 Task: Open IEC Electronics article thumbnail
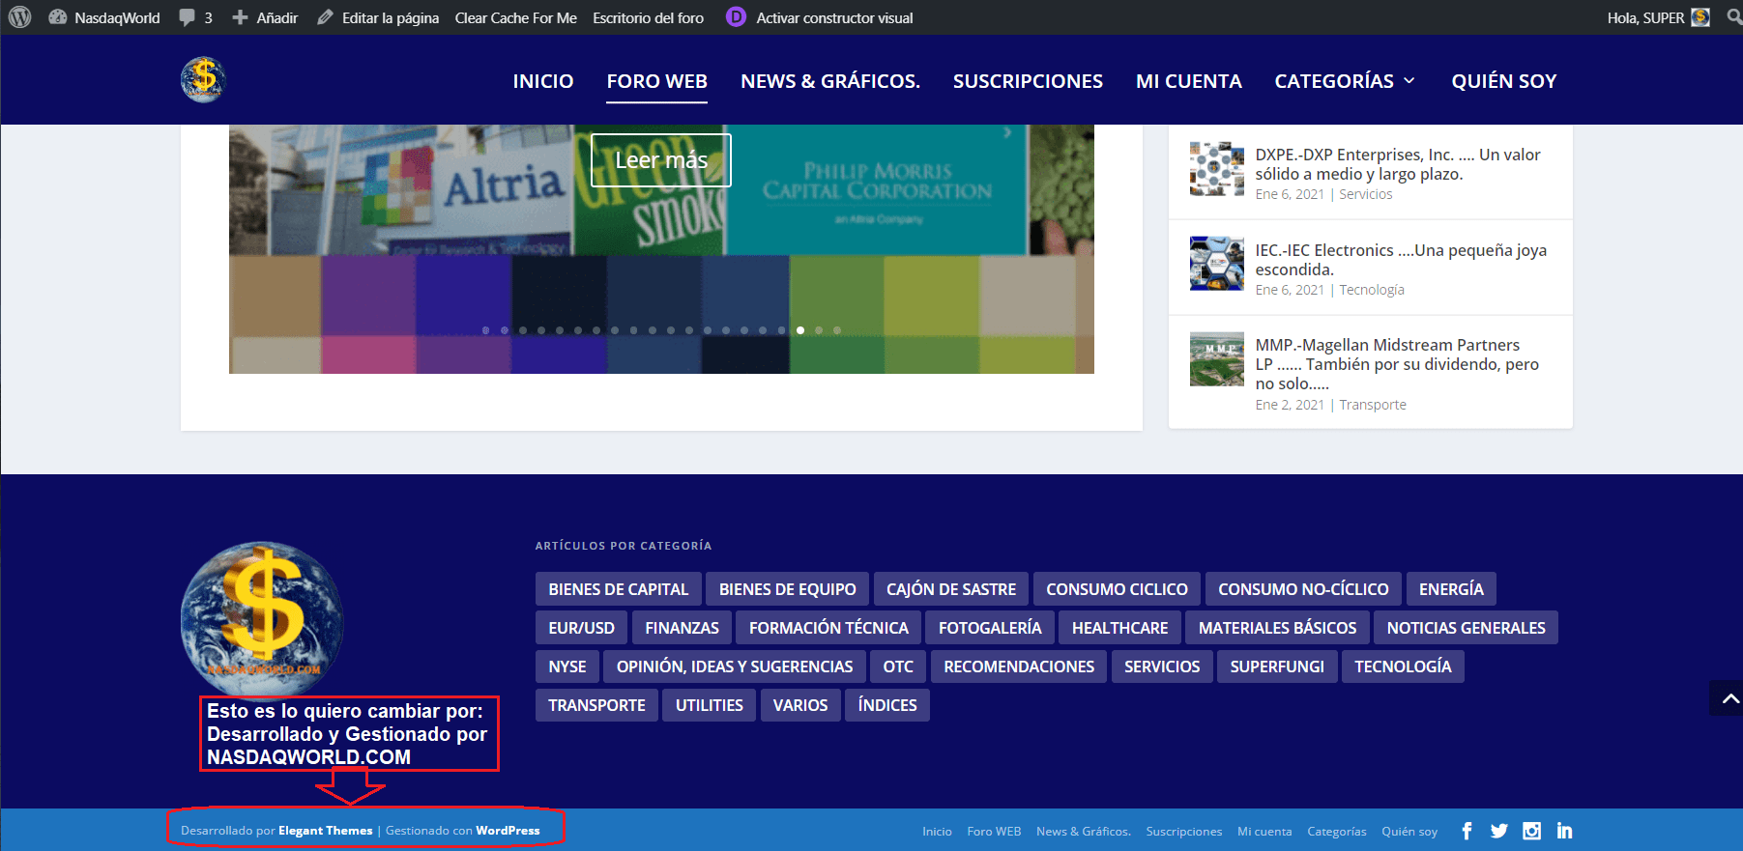[1217, 264]
